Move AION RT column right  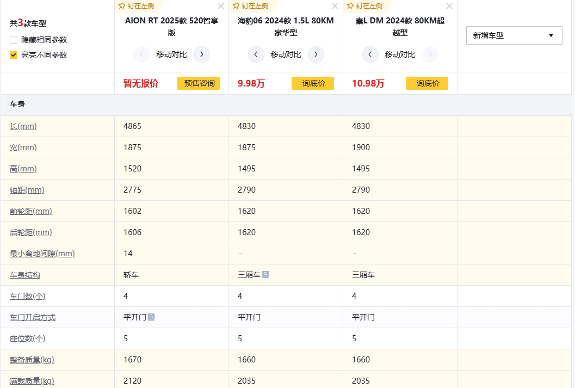tap(202, 54)
